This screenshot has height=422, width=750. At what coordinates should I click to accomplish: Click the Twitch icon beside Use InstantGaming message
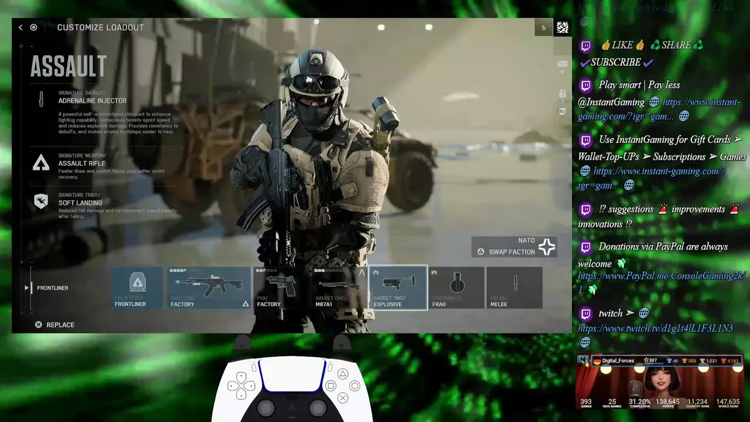[x=585, y=140]
